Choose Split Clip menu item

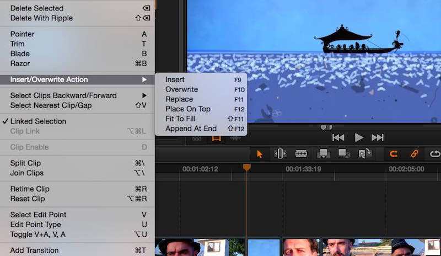[77, 163]
